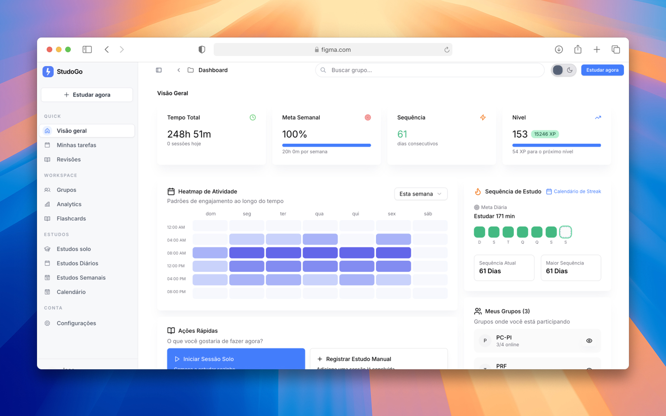This screenshot has width=666, height=416.
Task: Select Flashcards from the sidebar
Action: (x=71, y=219)
